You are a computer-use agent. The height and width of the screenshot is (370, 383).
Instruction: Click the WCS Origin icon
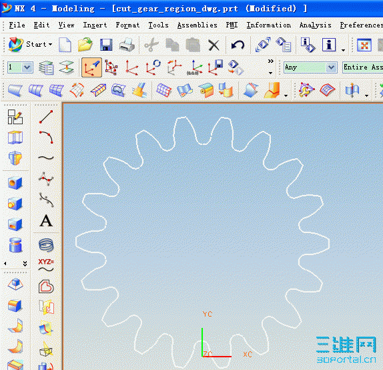(131, 67)
